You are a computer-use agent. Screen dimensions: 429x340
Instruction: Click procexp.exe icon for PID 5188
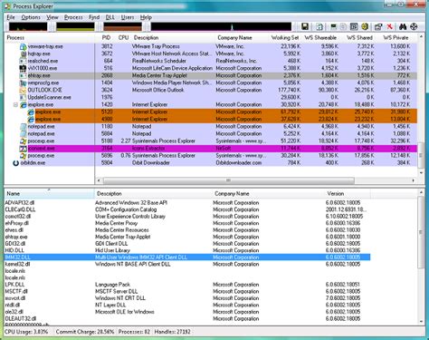[23, 141]
